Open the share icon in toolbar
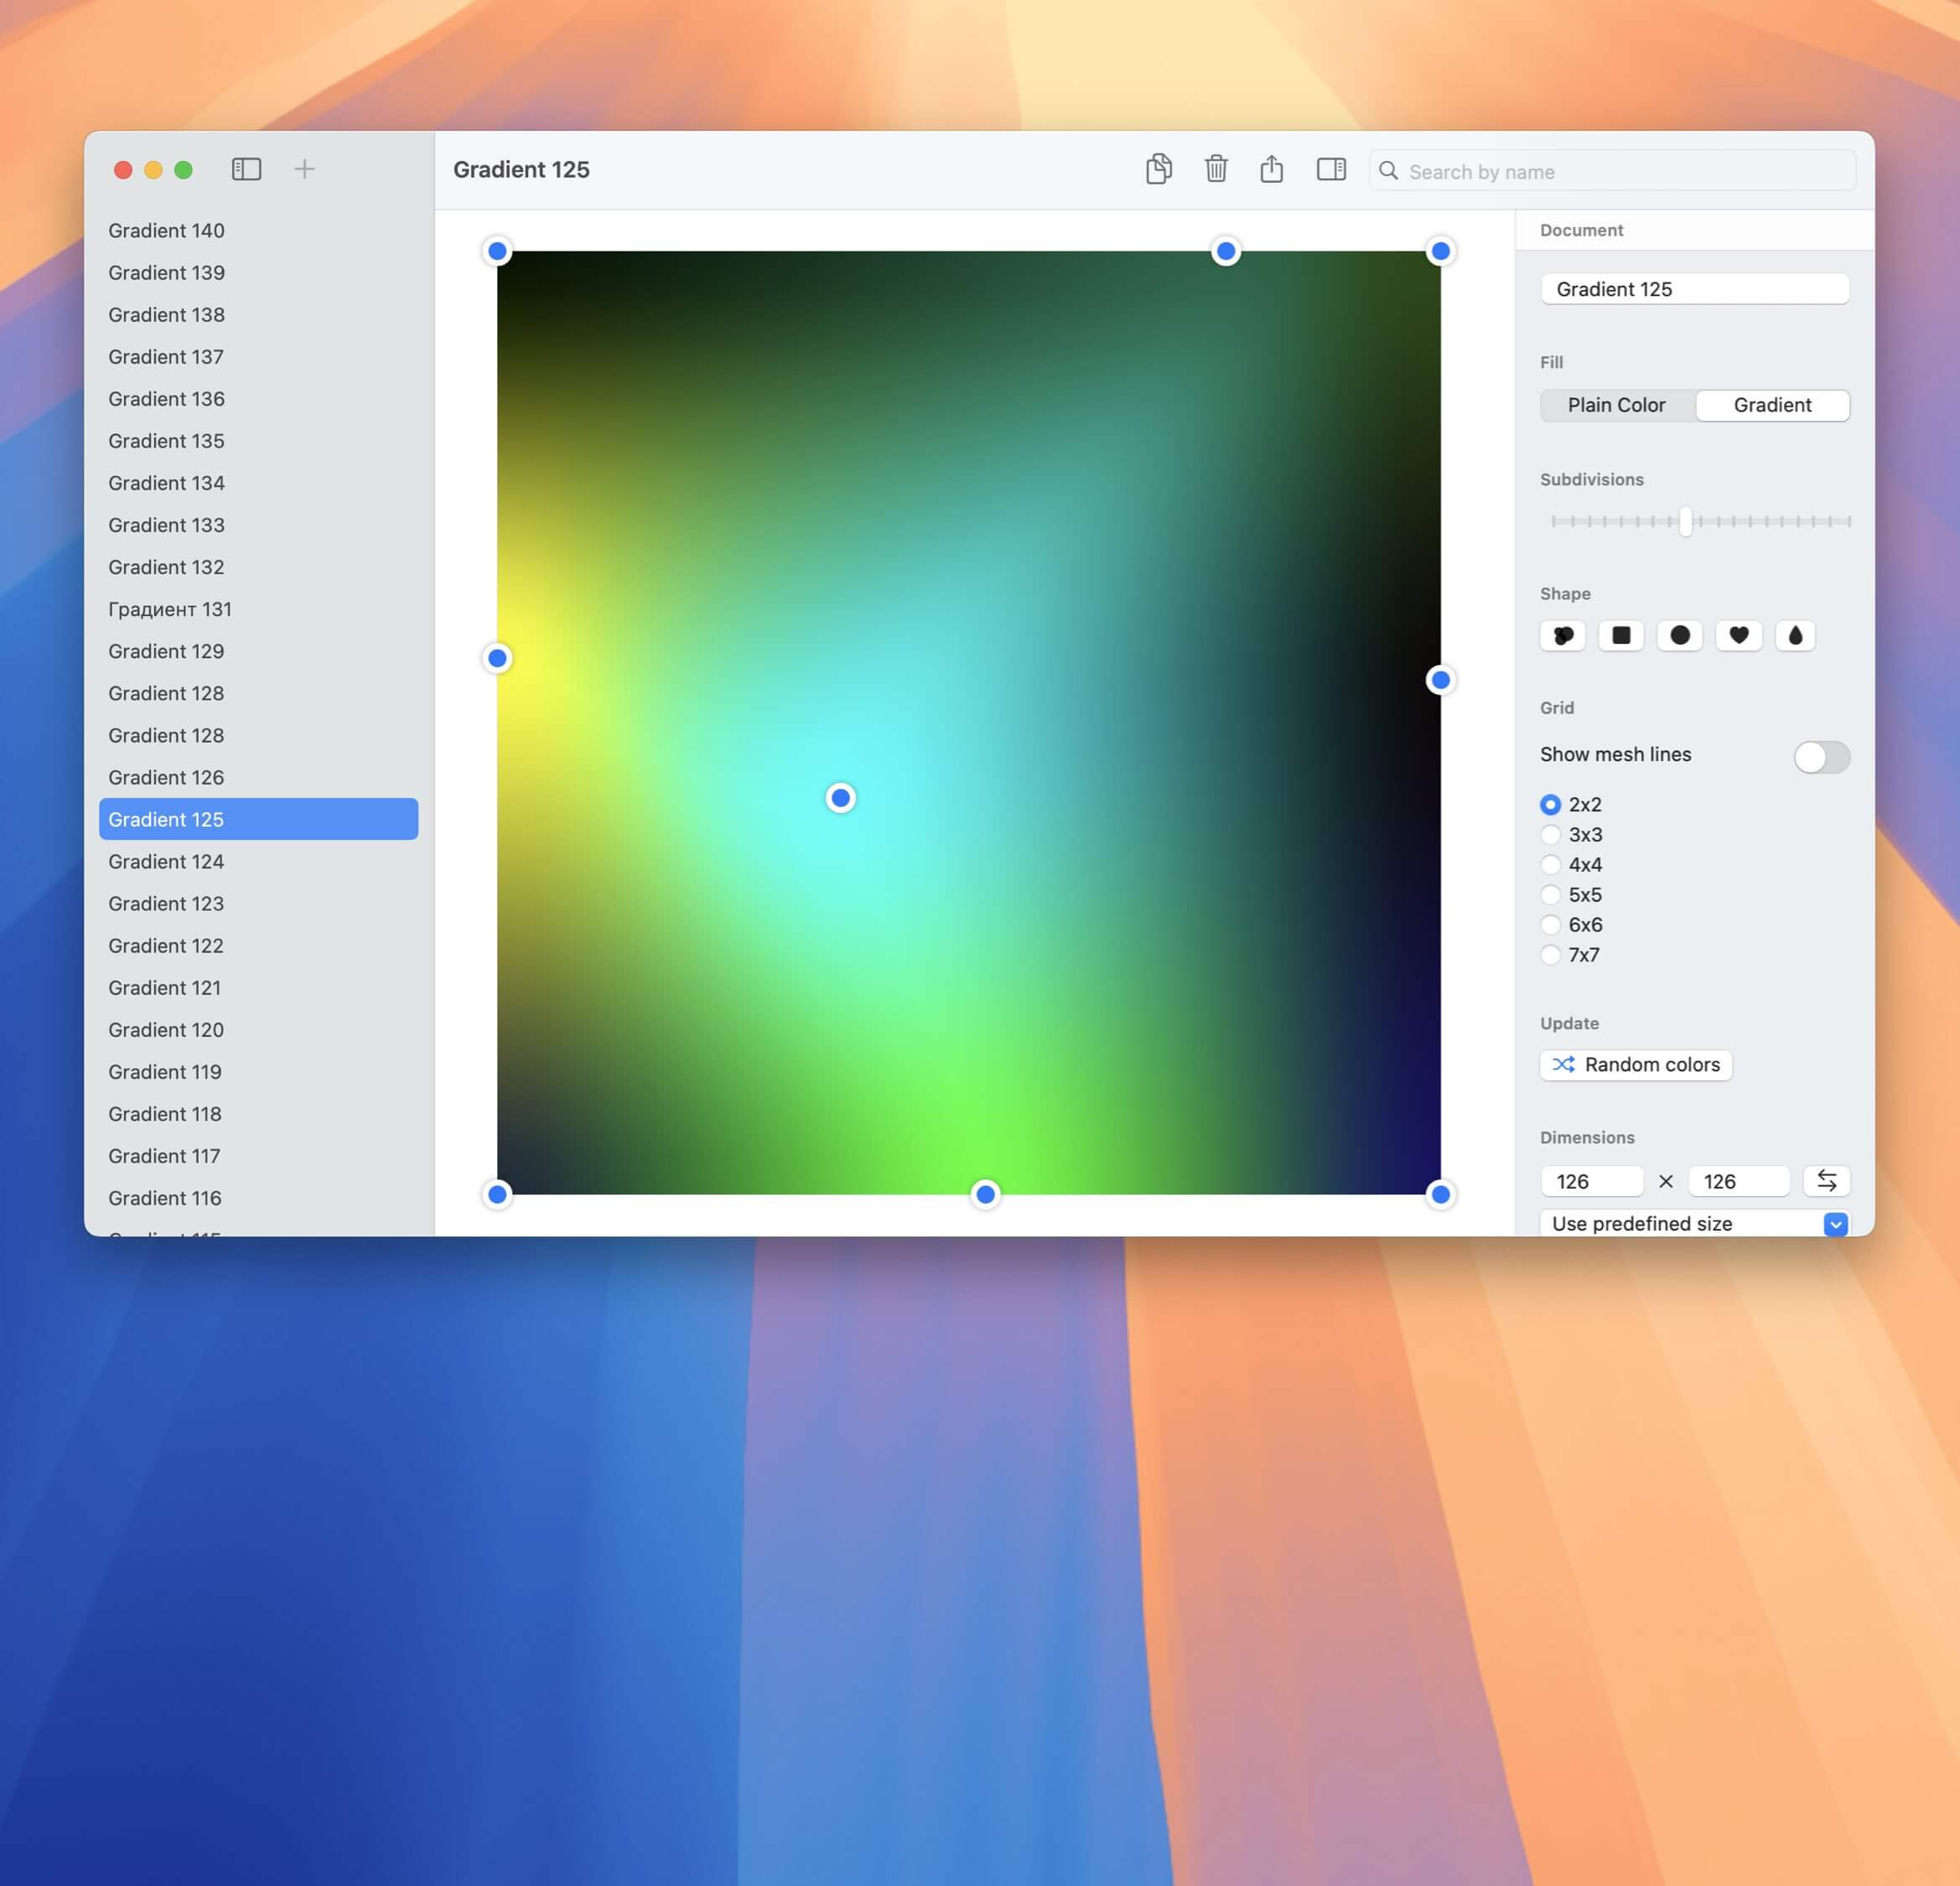 [x=1271, y=169]
